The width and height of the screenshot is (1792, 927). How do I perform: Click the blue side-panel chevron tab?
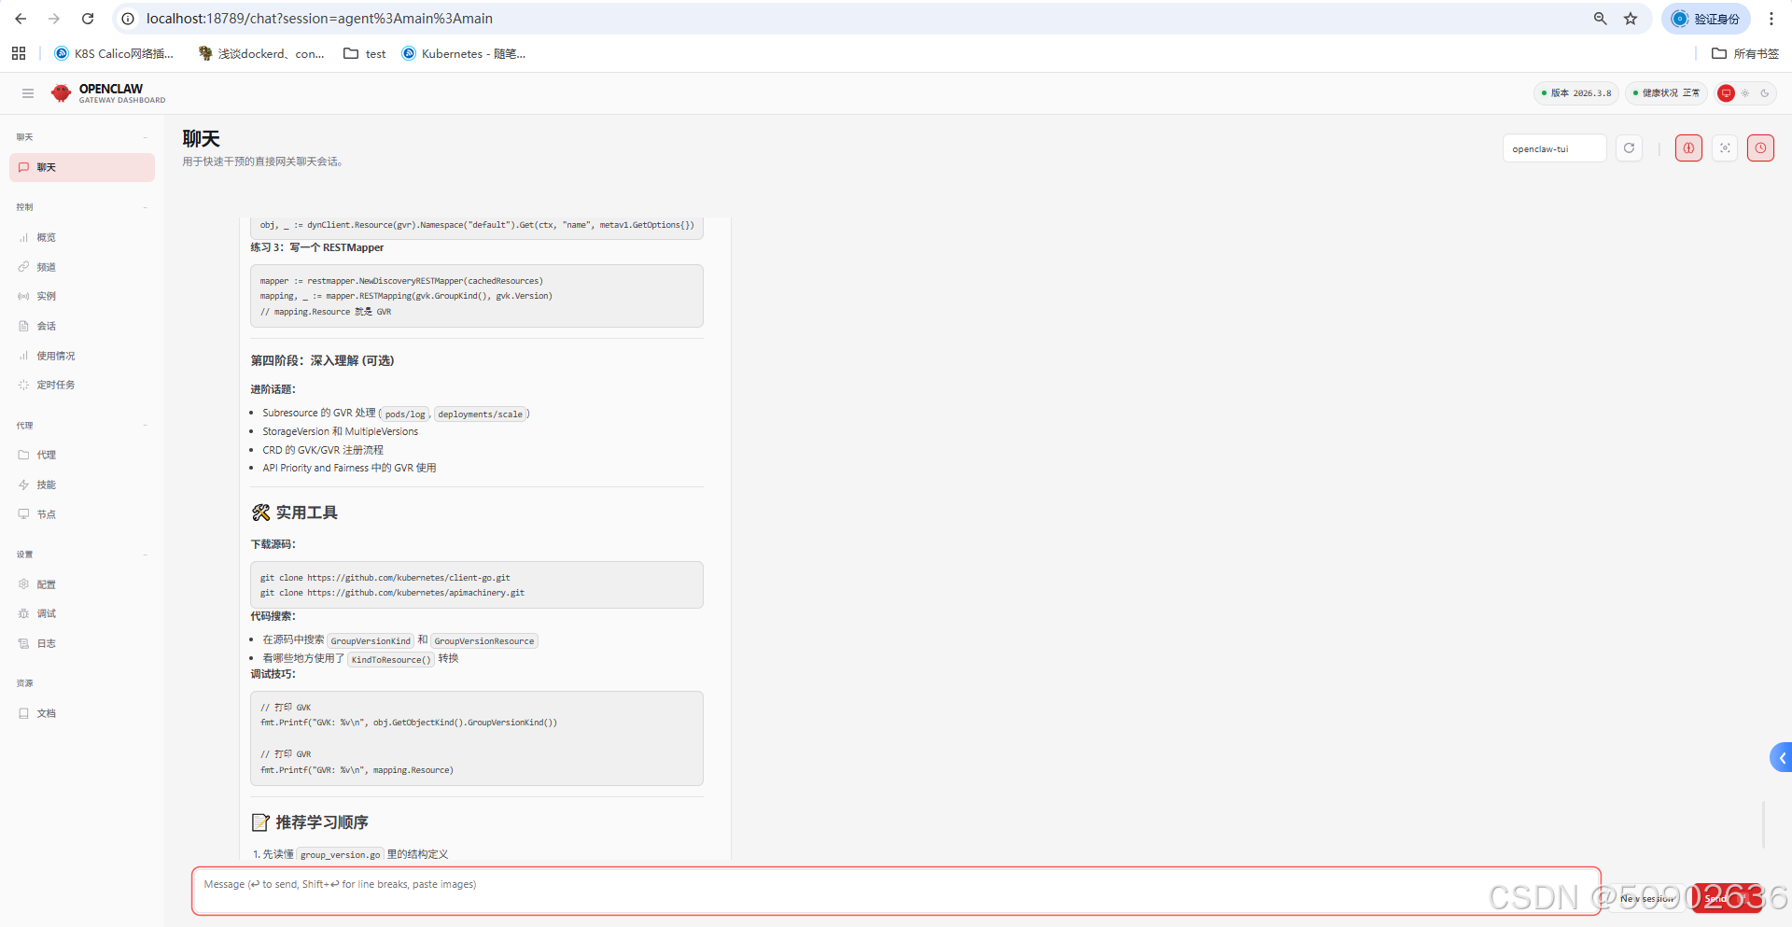(x=1781, y=757)
